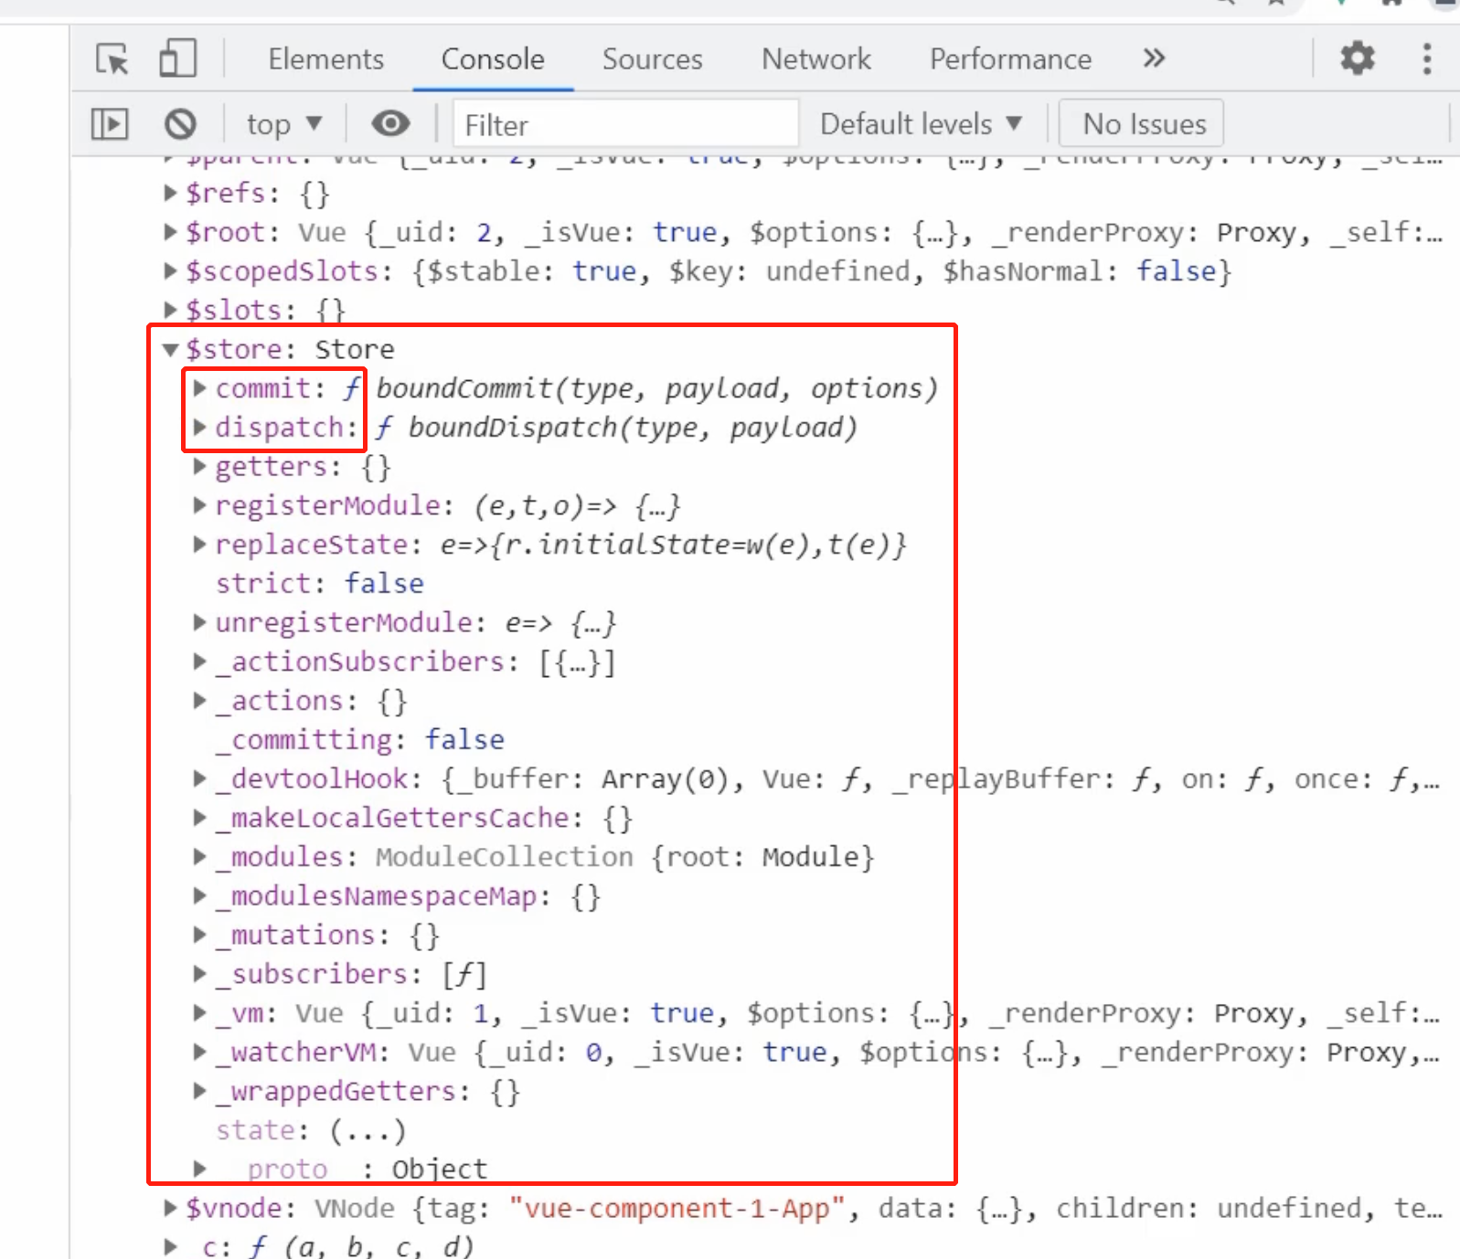Image resolution: width=1460 pixels, height=1259 pixels.
Task: Expand the getters property
Action: coord(200,467)
